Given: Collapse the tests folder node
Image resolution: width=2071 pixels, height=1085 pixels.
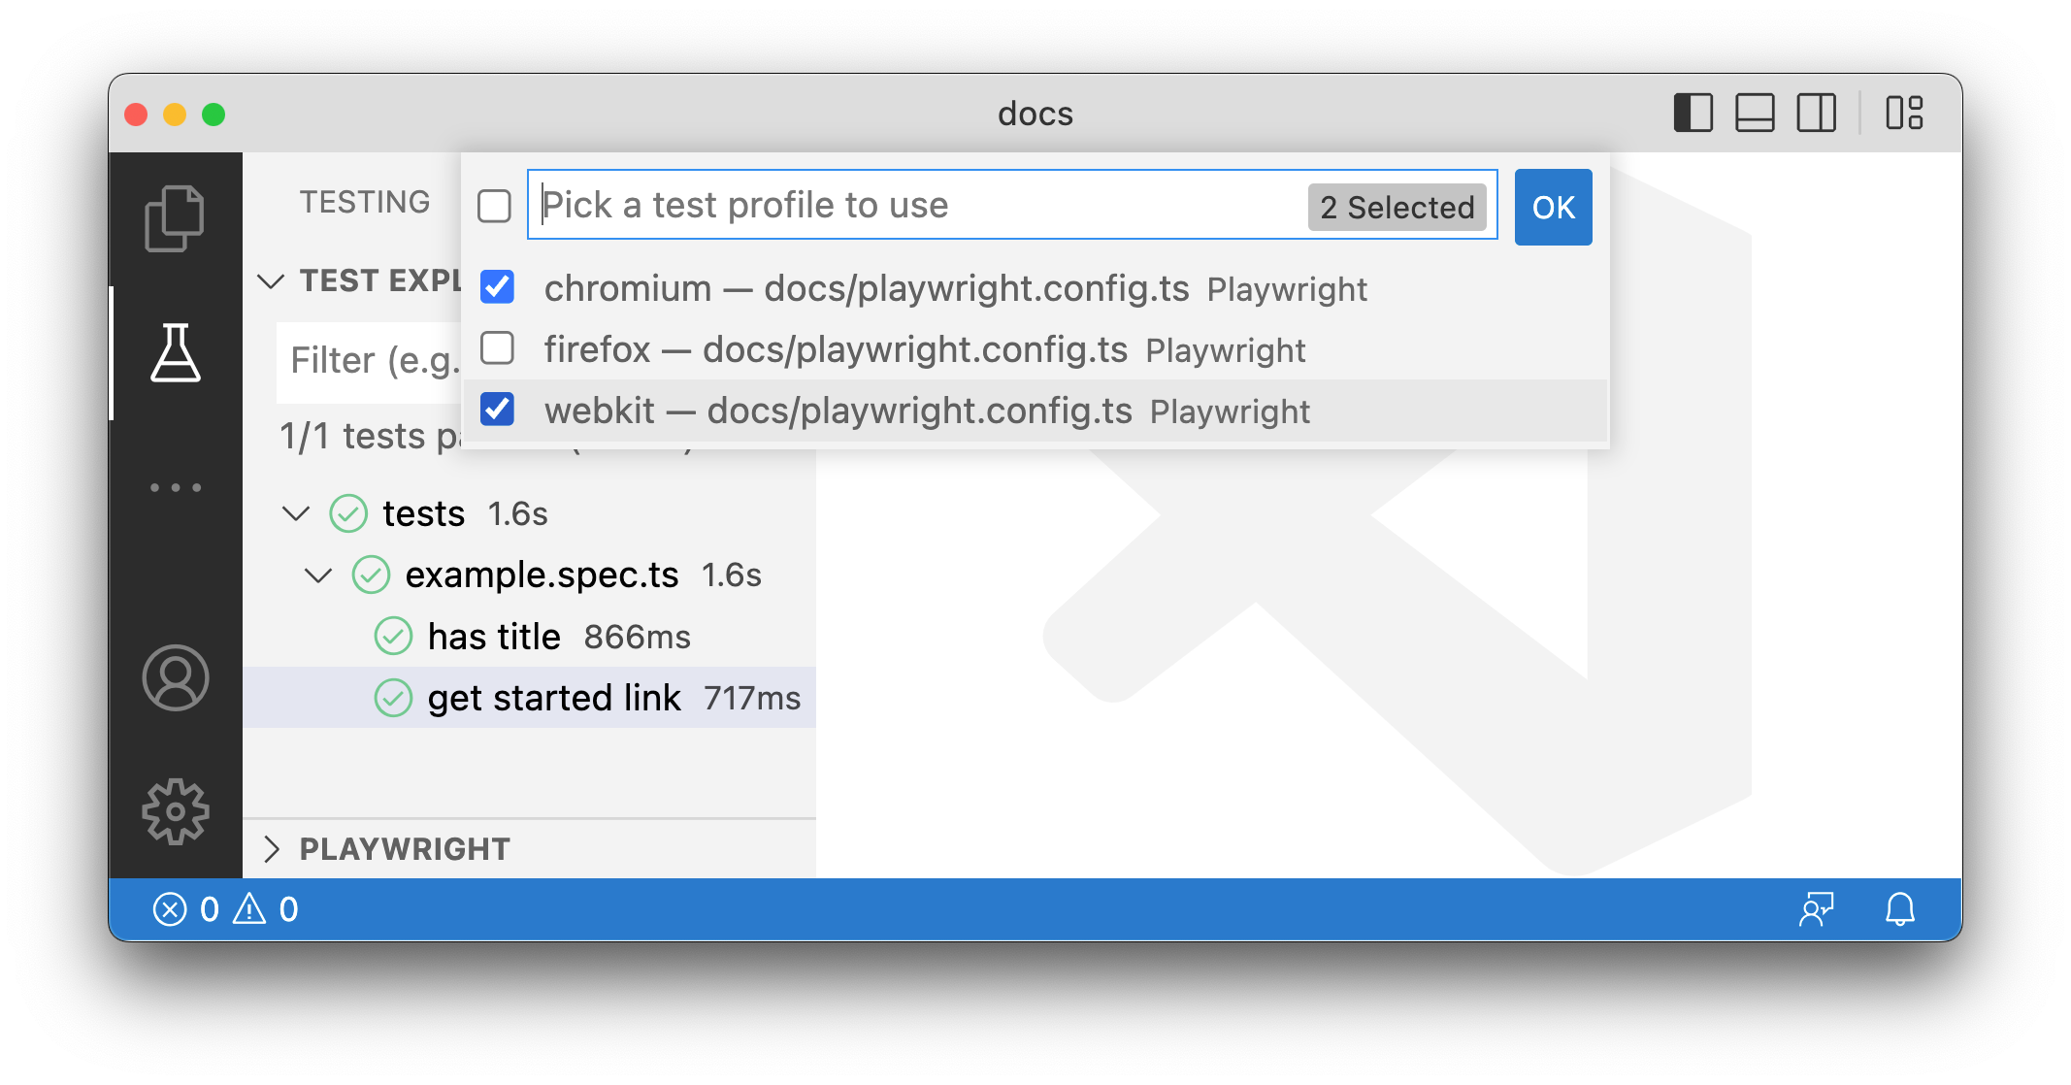Looking at the screenshot, I should click(296, 513).
